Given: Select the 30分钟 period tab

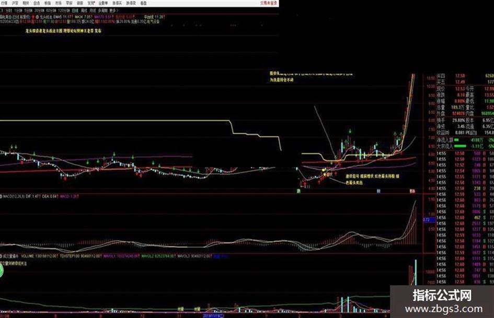Looking at the screenshot, I should [39, 10].
